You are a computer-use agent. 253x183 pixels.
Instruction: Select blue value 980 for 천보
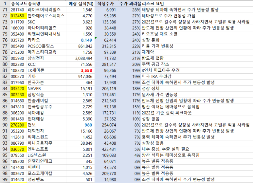tap(80, 125)
